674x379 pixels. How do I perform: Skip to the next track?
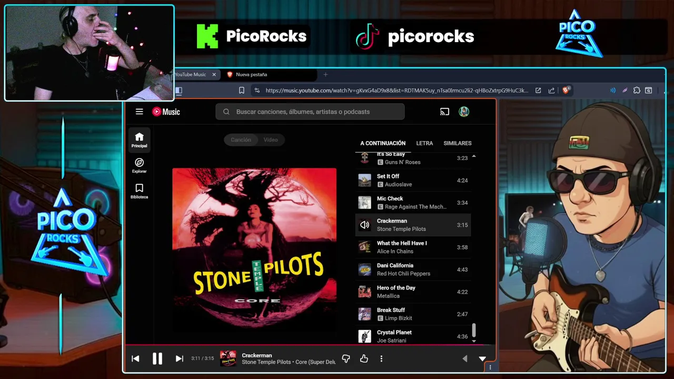[179, 358]
